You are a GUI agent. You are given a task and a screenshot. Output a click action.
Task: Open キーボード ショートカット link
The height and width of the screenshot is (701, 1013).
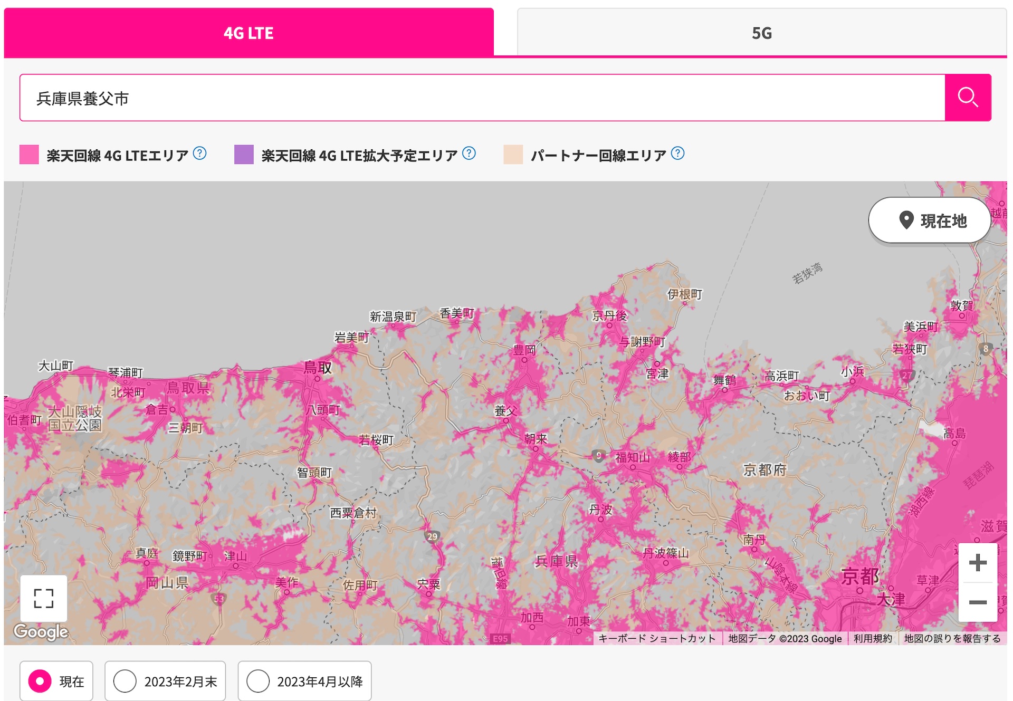(657, 638)
